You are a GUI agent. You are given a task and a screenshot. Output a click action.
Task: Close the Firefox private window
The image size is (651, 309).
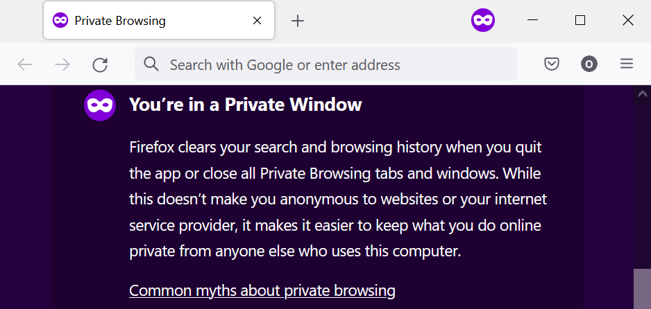coord(627,20)
